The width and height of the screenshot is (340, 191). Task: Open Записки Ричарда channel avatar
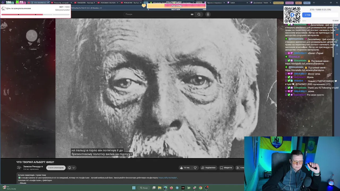click(x=19, y=168)
